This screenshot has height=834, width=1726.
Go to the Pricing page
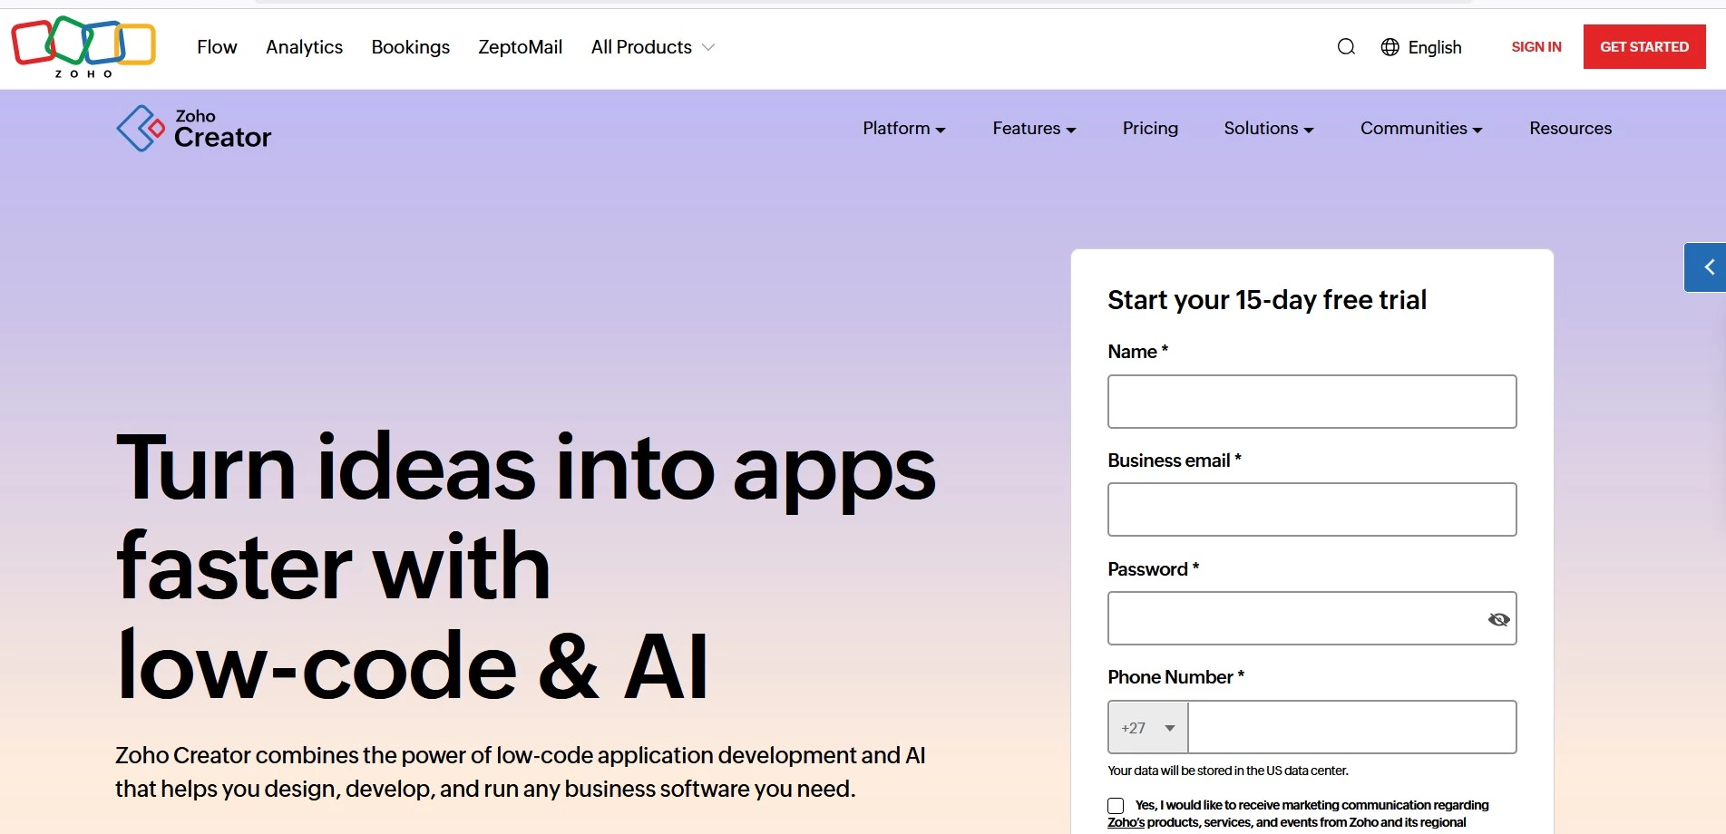pos(1150,129)
